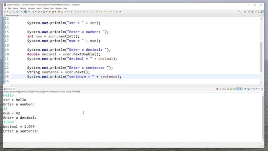
Task: Open the Run menu
Action: point(52,8)
